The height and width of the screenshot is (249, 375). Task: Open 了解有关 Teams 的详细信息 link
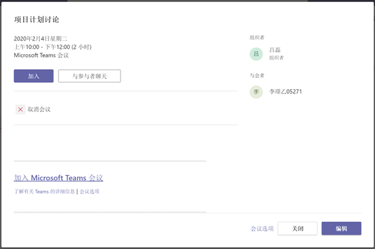pyautogui.click(x=44, y=191)
